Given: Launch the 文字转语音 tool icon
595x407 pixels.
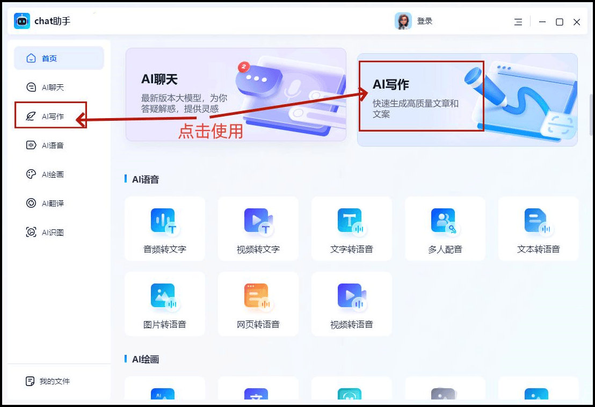Looking at the screenshot, I should (x=351, y=221).
